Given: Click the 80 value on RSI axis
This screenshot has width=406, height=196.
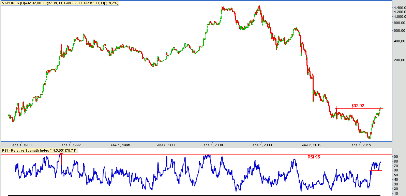Looking at the screenshot, I should pos(396,161).
